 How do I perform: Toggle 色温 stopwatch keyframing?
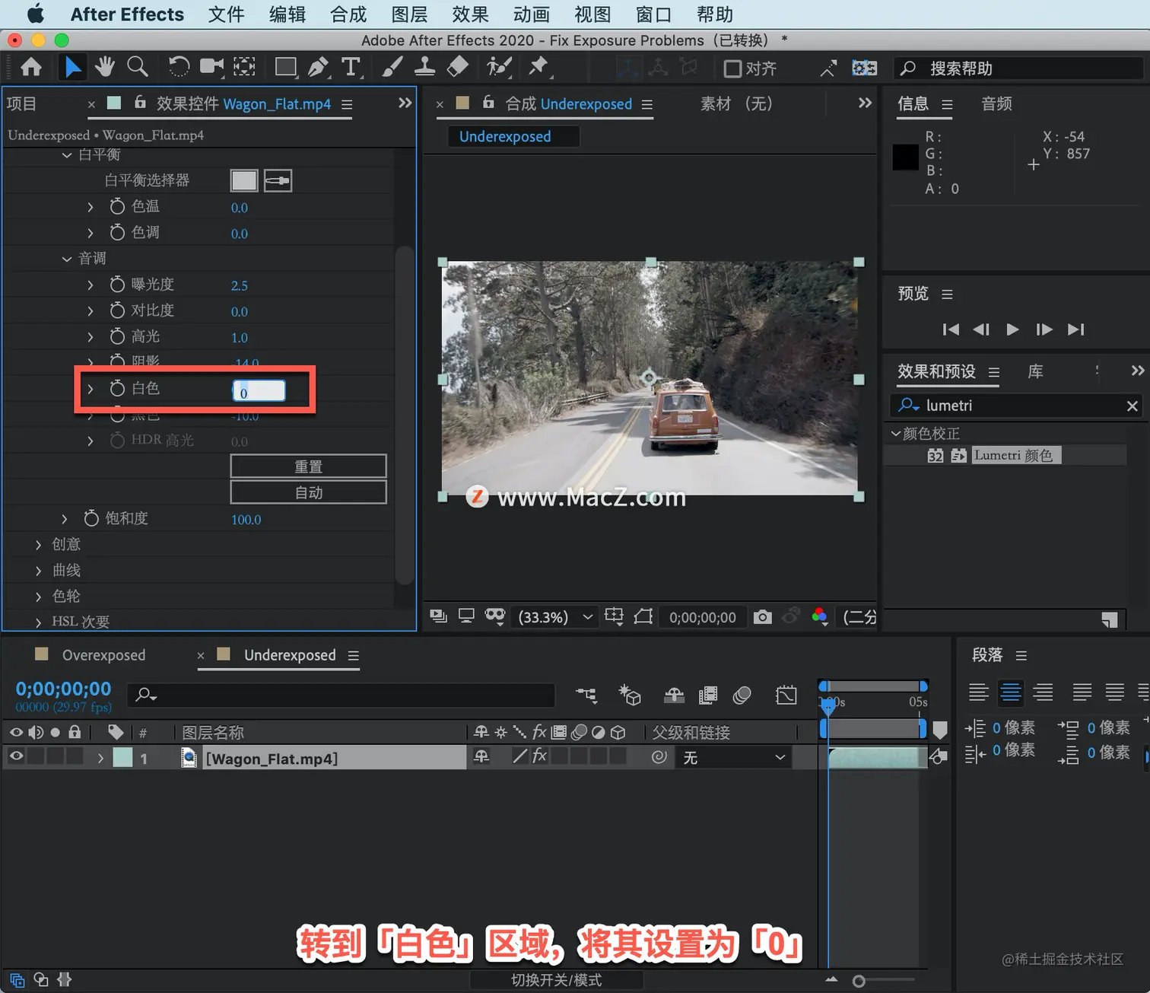(117, 207)
